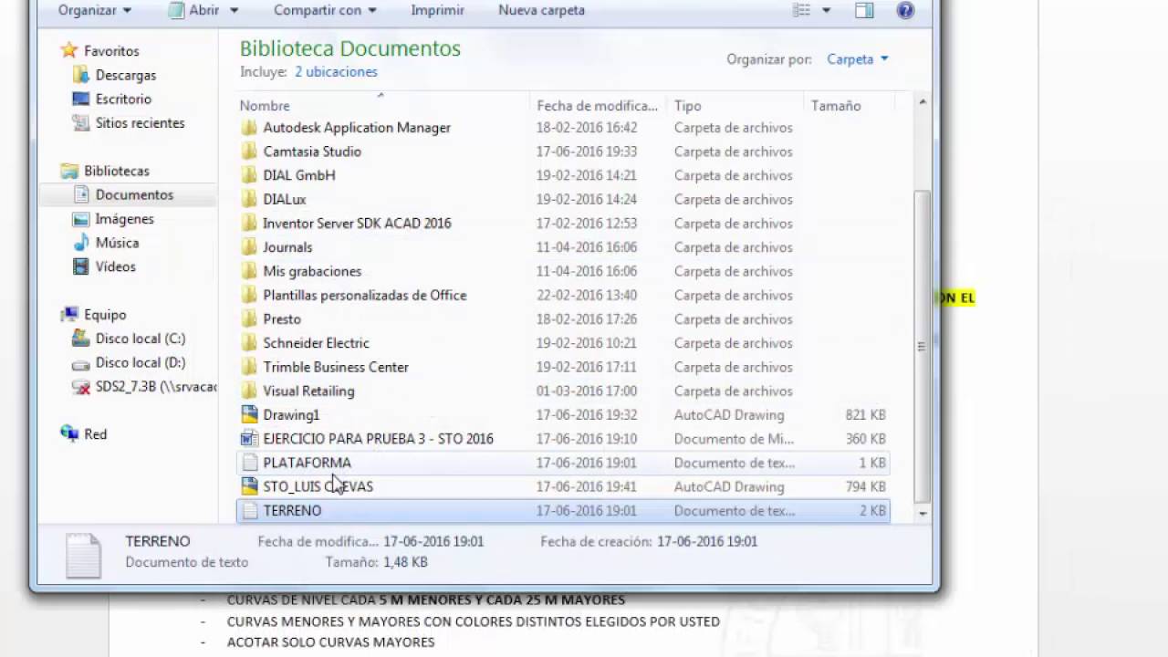The width and height of the screenshot is (1168, 657).
Task: Click the file list vertical scrollbar thumb
Action: click(923, 346)
